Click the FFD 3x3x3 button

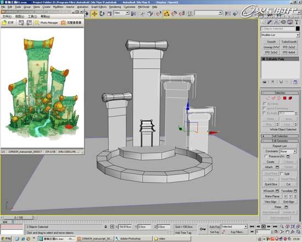[271, 52]
